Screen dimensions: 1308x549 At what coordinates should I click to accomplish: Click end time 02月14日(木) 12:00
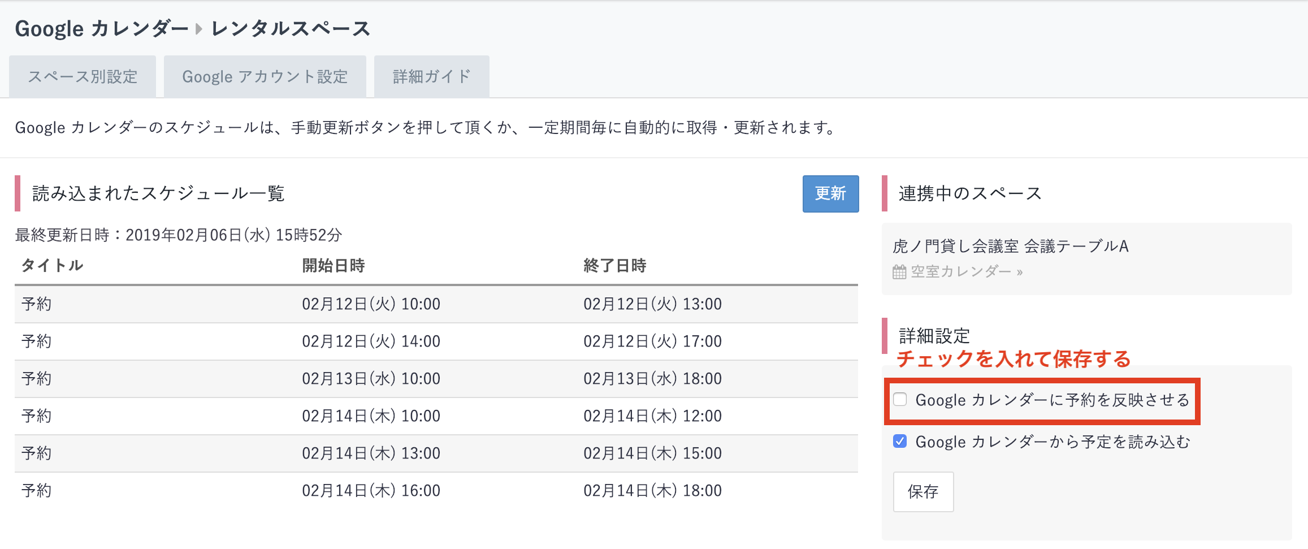tap(652, 416)
